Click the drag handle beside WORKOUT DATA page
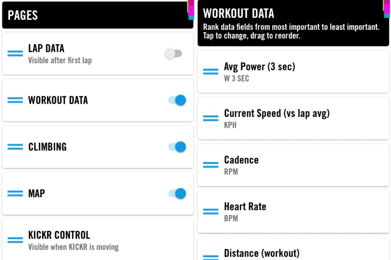The image size is (391, 260). (x=15, y=100)
